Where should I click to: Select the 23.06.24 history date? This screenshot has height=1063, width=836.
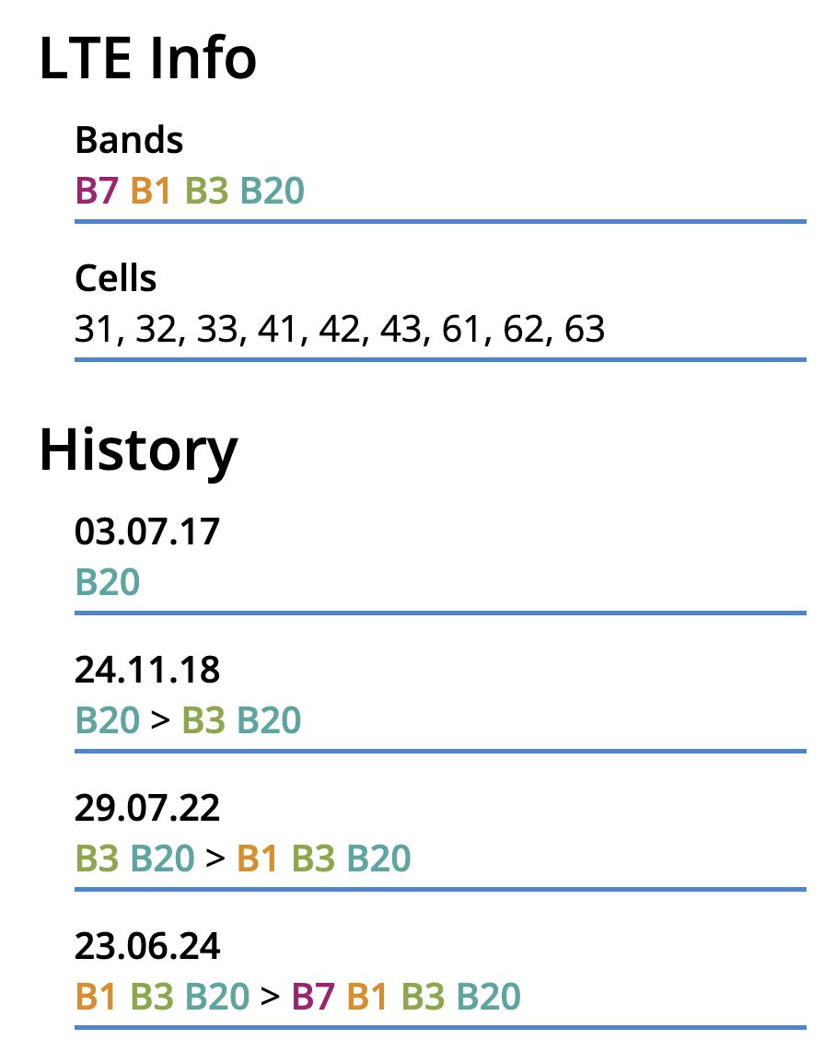tap(147, 946)
